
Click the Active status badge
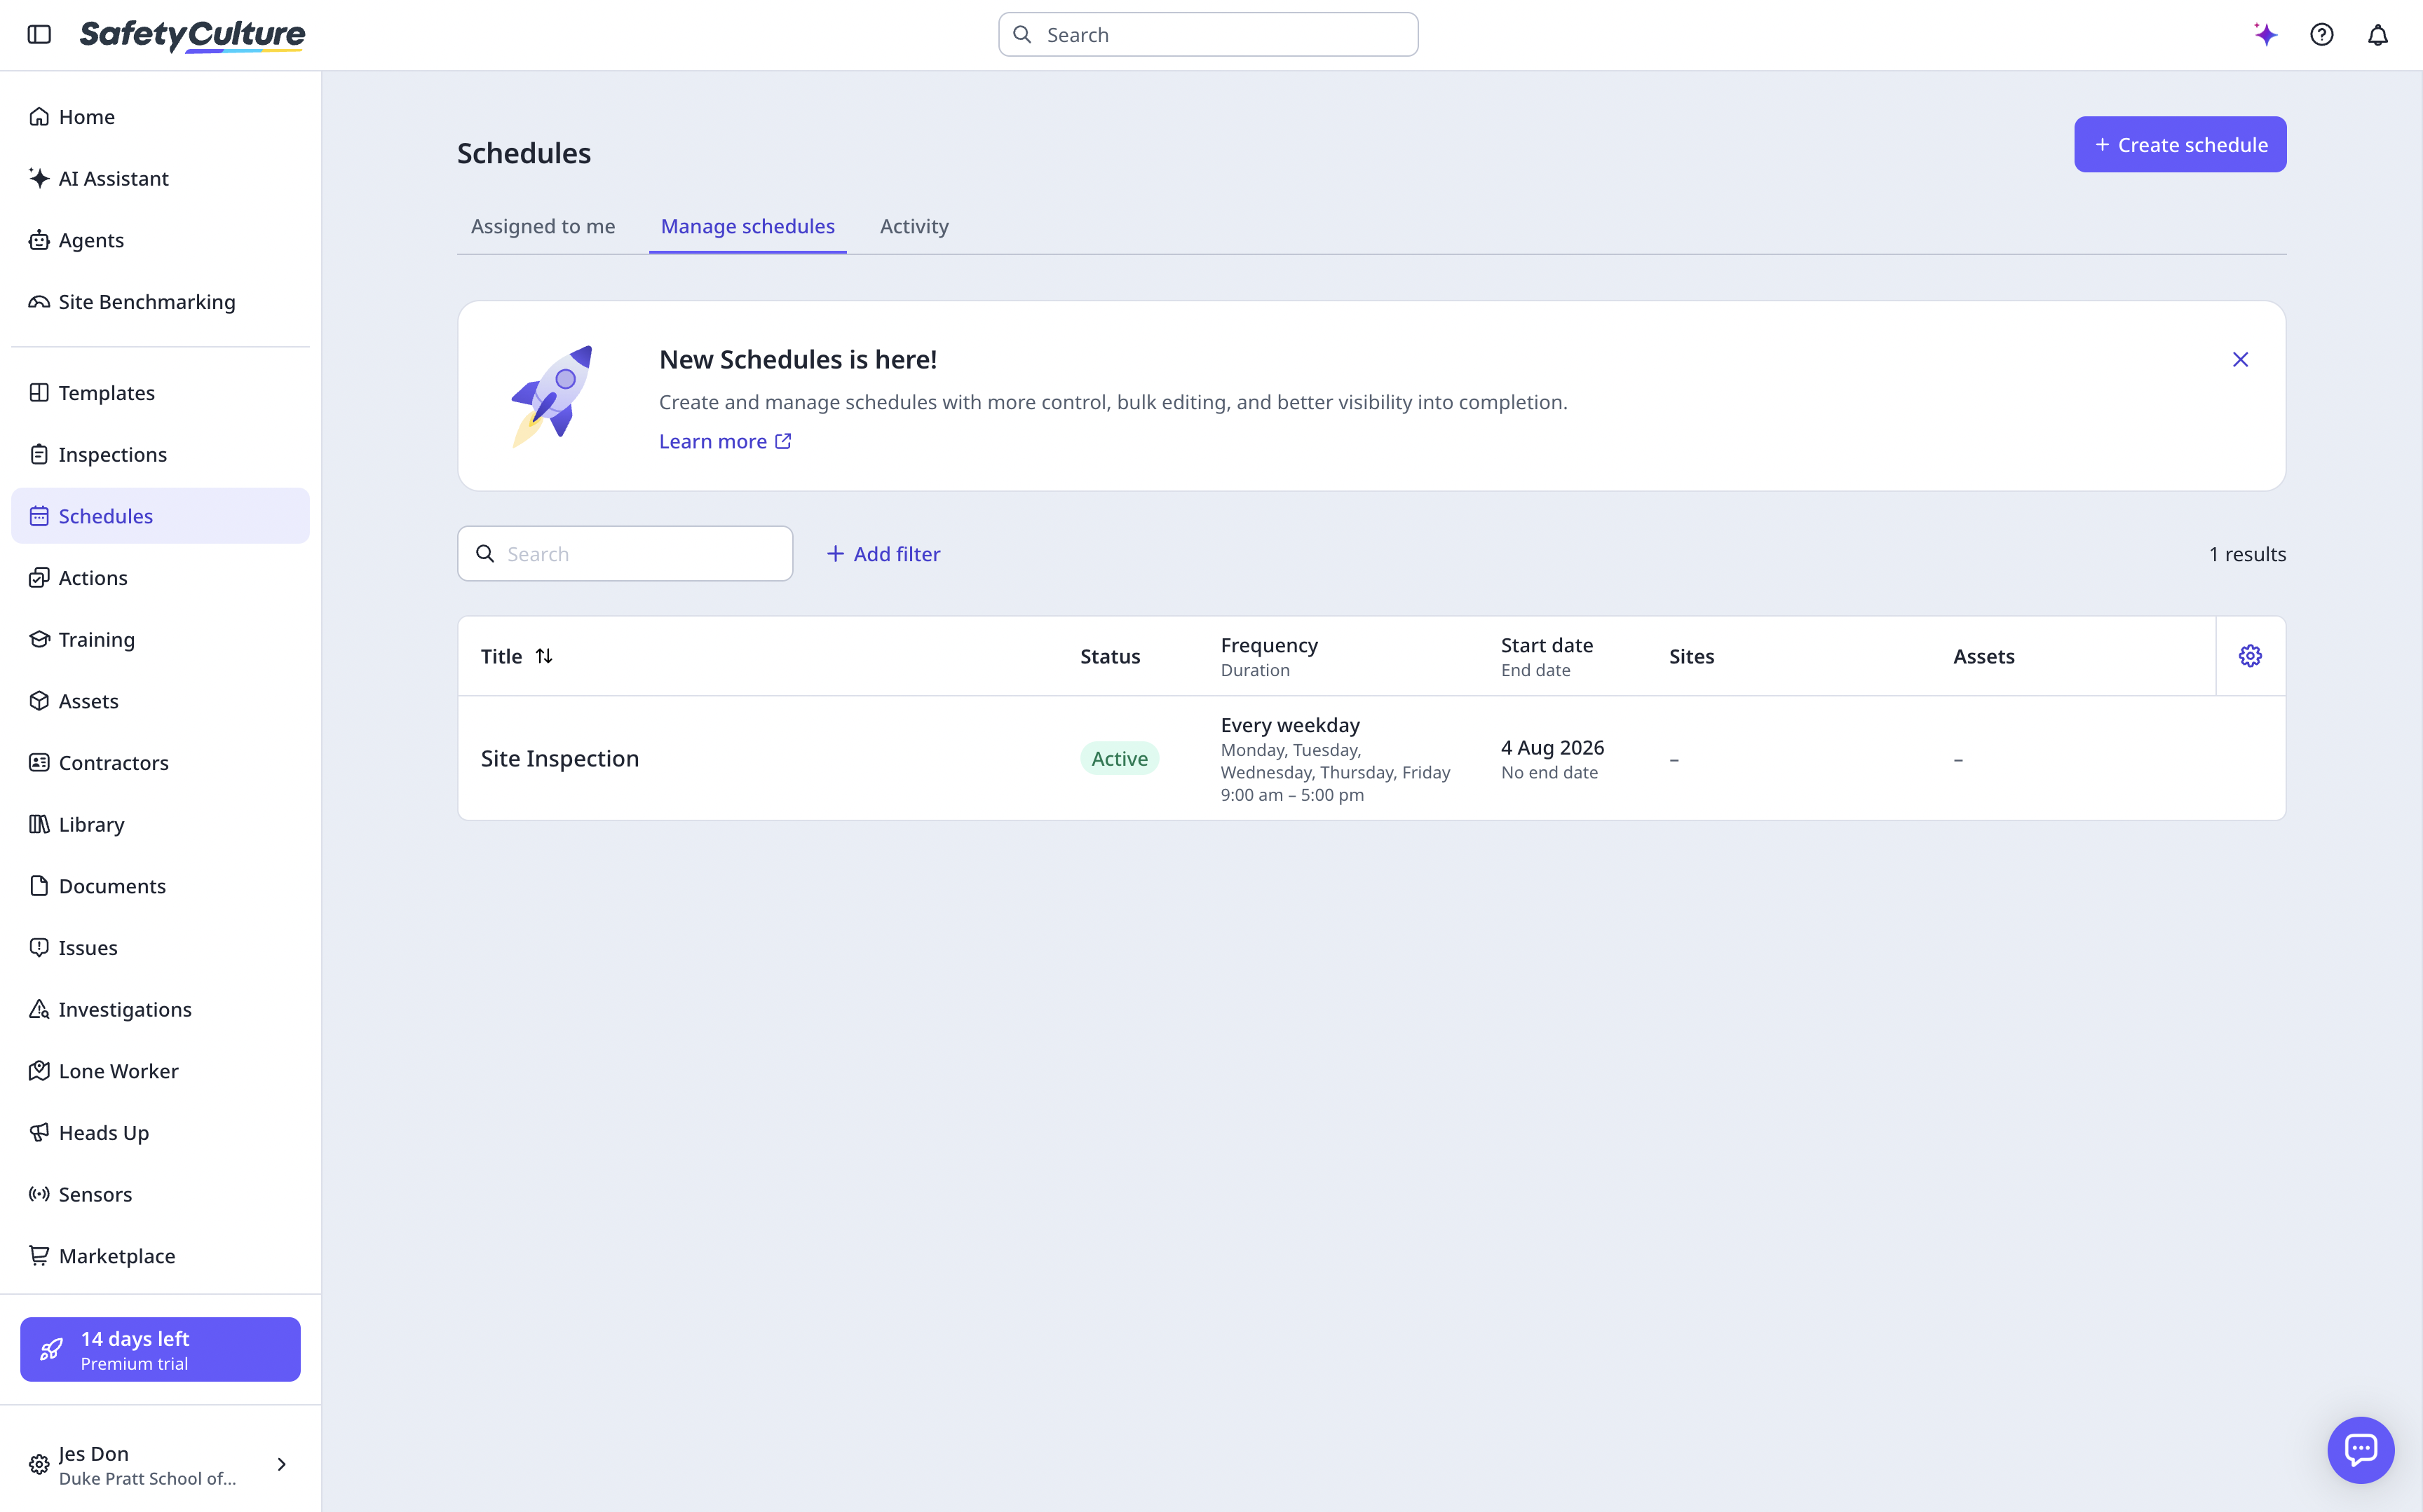(1120, 759)
